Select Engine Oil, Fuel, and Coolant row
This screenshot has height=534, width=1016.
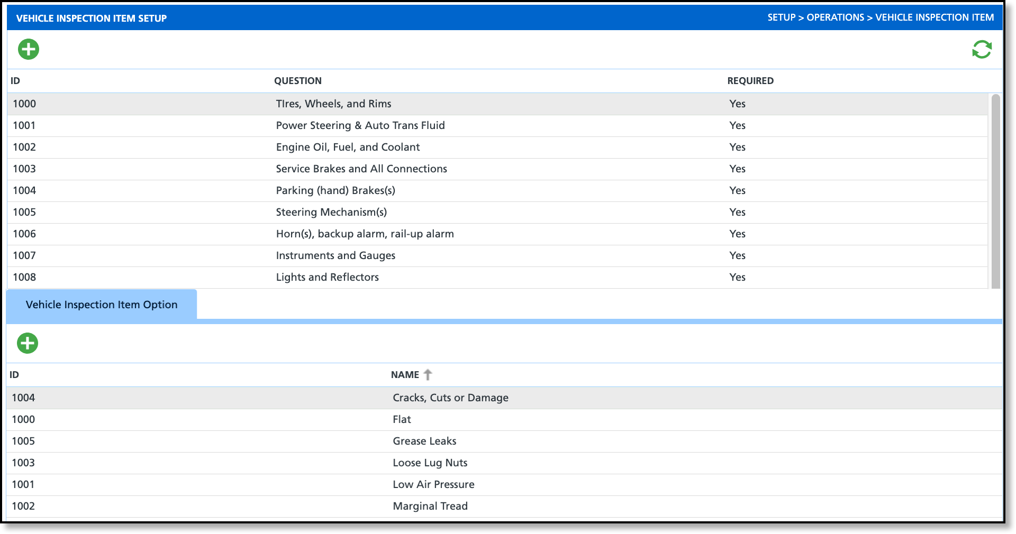(x=497, y=148)
